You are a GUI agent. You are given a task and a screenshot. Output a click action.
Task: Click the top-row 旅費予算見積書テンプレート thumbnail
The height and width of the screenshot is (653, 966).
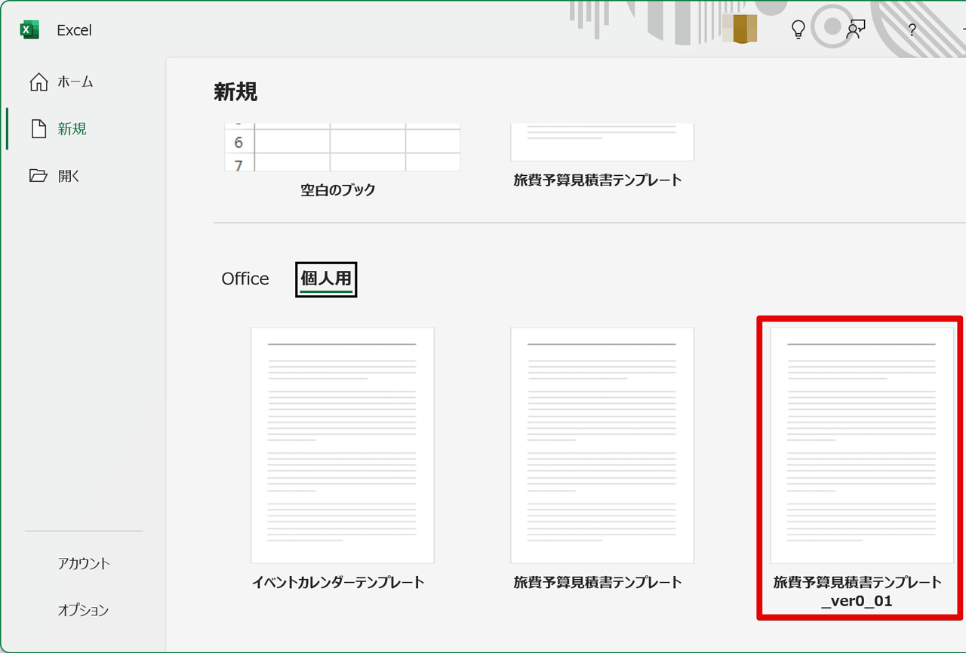(601, 142)
